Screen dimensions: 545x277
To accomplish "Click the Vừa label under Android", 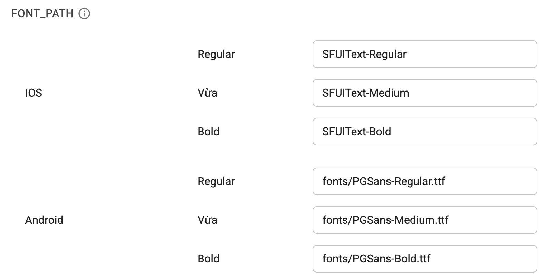I will click(207, 220).
